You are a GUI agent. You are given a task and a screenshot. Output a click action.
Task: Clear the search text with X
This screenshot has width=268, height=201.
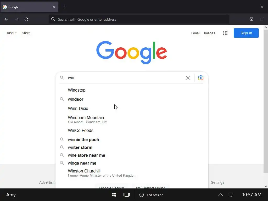point(188,78)
